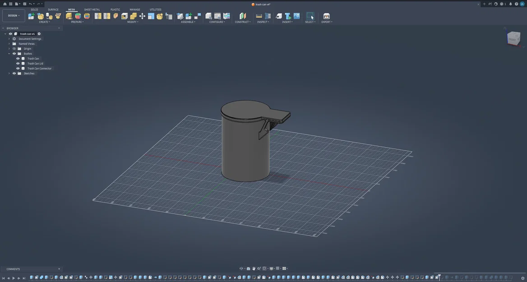Open Grid and Snaps settings in navigation bar
527x282 pixels.
pyautogui.click(x=278, y=268)
